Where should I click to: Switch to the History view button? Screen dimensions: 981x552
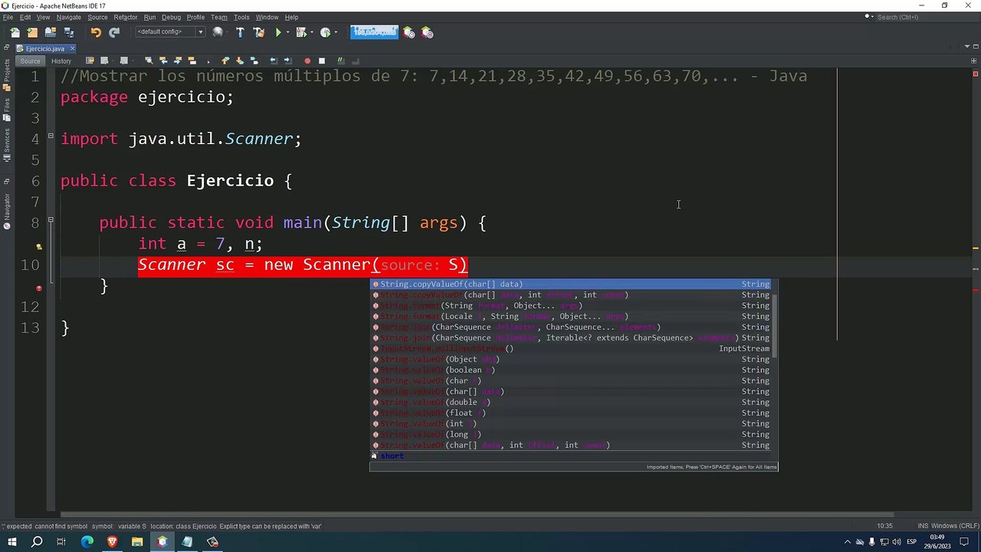pyautogui.click(x=61, y=61)
